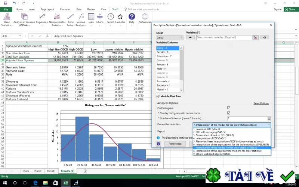
Task: Click the dialog Preferences button
Action: coord(175,144)
